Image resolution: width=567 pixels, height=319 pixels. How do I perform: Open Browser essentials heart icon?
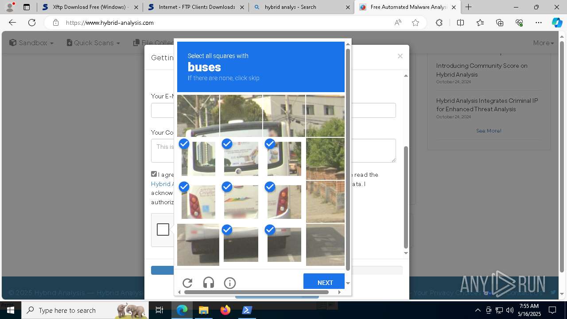tap(519, 23)
